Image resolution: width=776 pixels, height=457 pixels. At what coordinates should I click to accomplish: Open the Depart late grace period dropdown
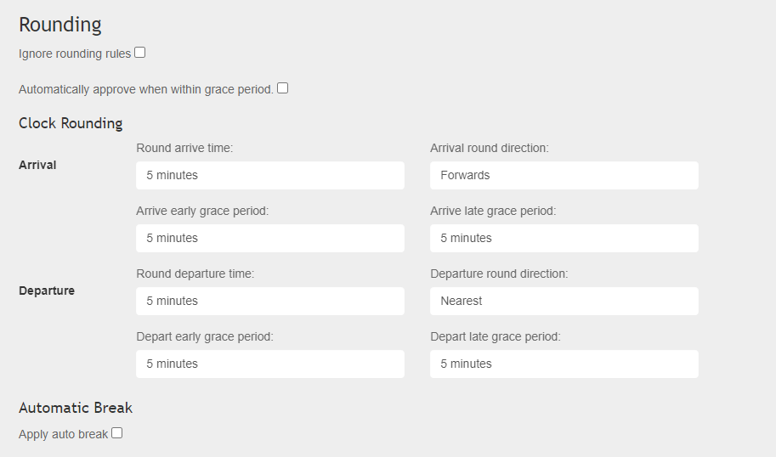[x=564, y=364]
